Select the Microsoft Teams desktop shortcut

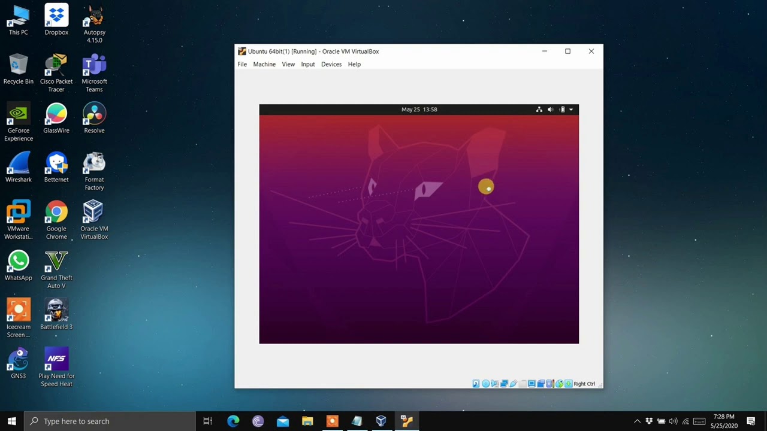click(x=94, y=73)
